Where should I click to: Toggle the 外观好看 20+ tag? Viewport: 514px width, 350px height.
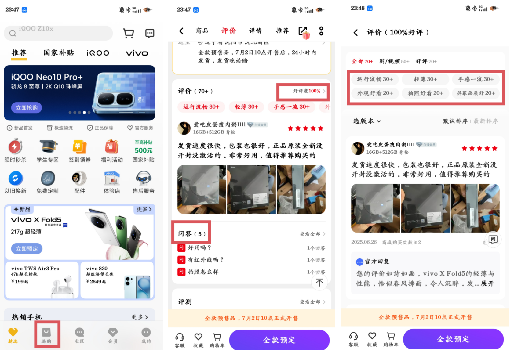coord(375,93)
